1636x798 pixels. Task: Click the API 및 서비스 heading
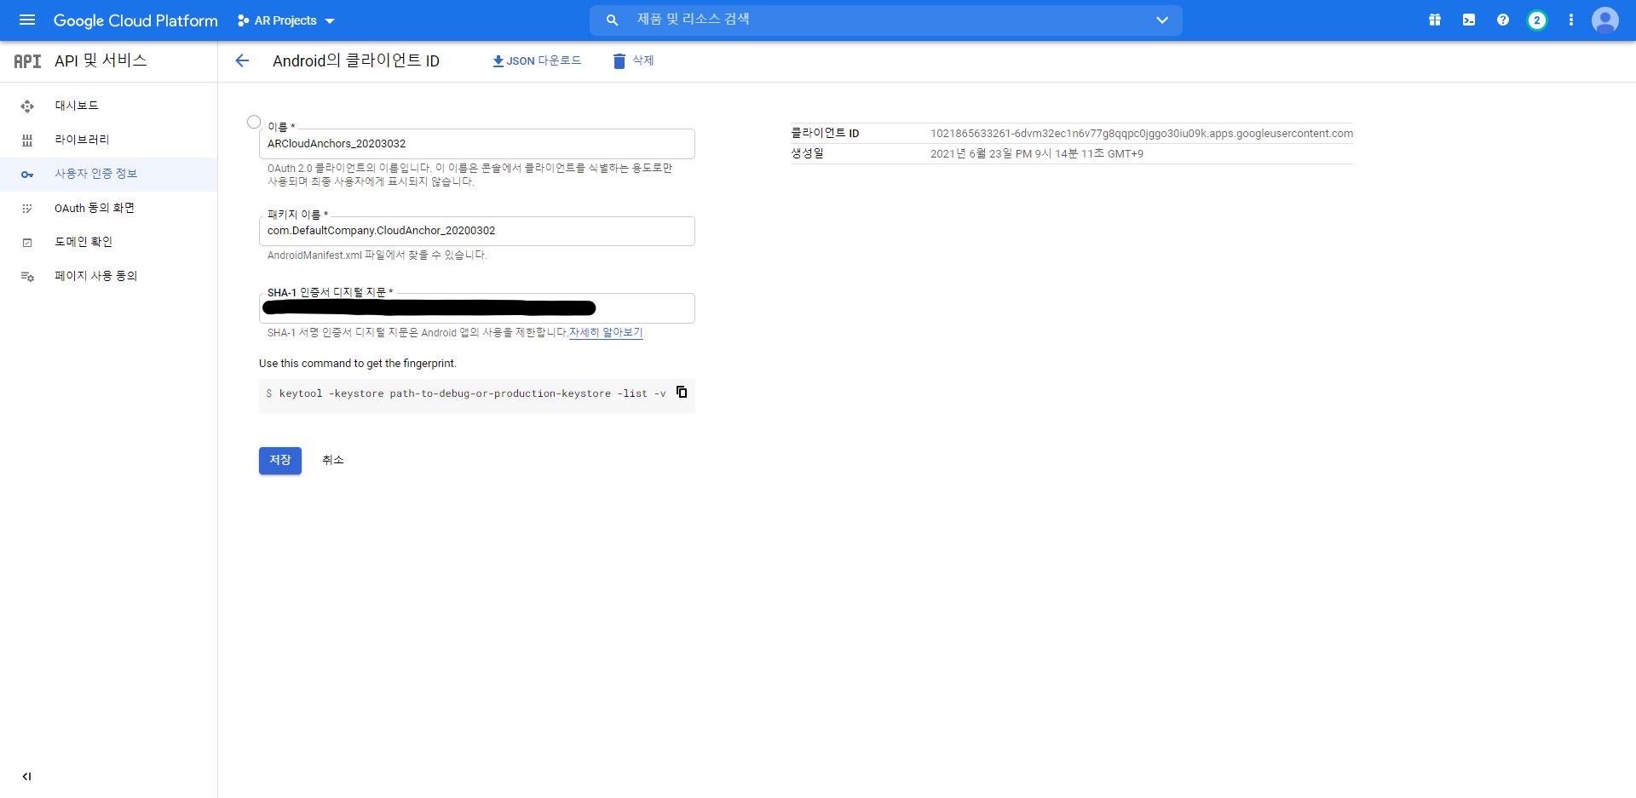pos(101,60)
